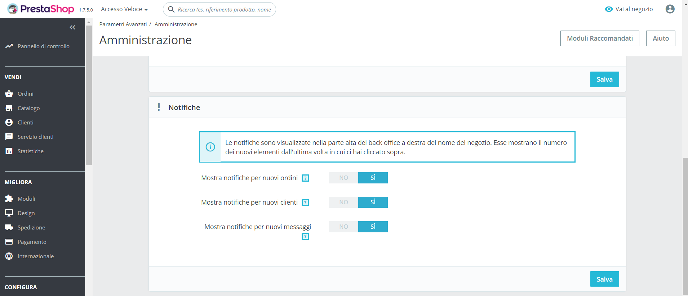
Task: Click the Pannello di controllo trend icon
Action: [x=9, y=46]
